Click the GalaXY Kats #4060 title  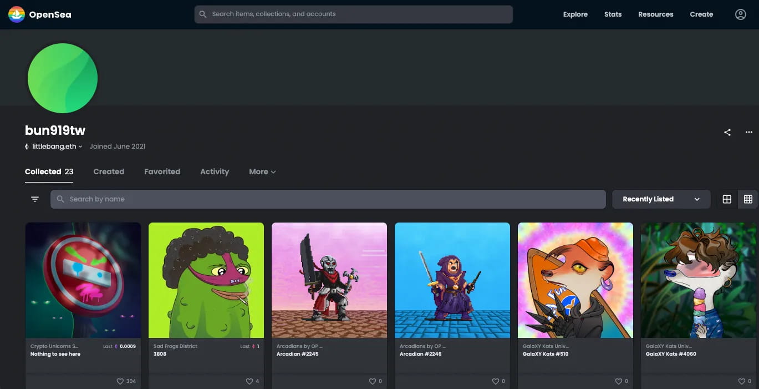[671, 354]
